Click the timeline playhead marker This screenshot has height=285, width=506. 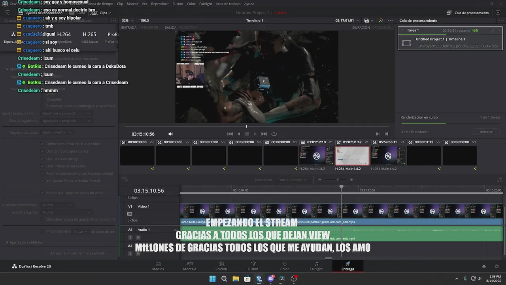coord(342,187)
